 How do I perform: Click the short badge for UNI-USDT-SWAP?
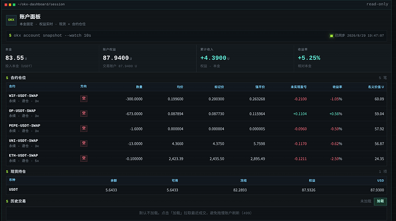point(84,143)
